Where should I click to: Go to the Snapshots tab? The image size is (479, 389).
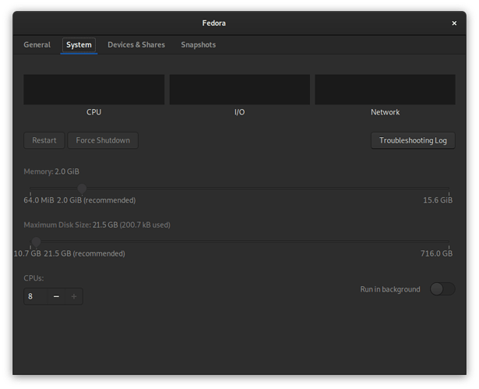click(199, 44)
